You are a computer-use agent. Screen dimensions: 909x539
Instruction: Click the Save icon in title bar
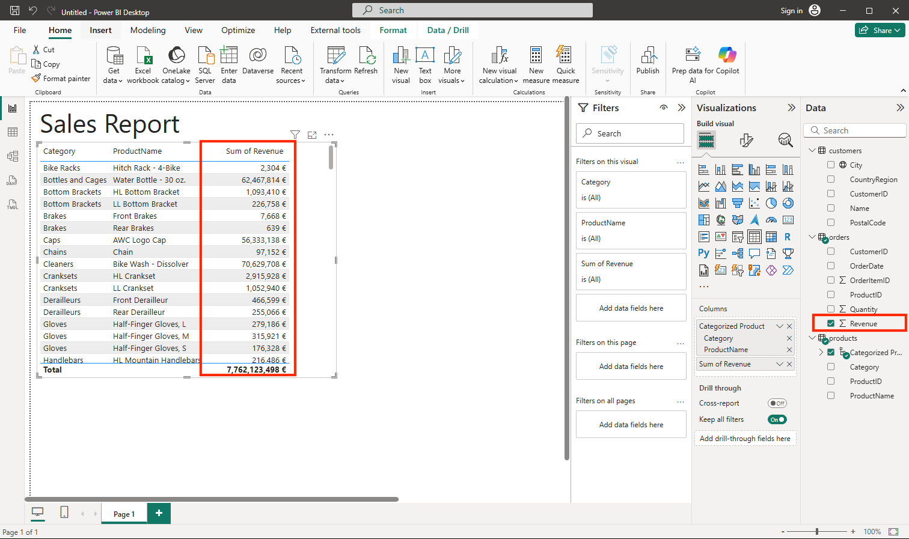(14, 10)
